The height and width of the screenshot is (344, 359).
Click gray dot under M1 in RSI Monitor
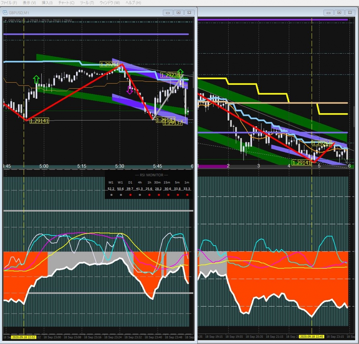click(x=111, y=194)
